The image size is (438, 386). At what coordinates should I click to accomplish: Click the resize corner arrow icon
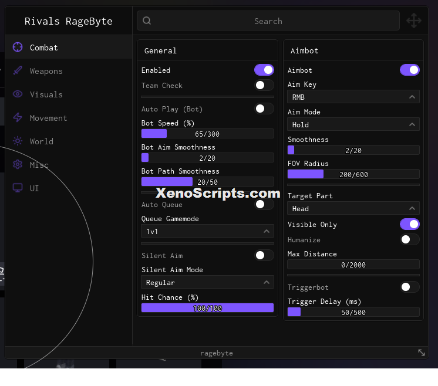coord(422,353)
